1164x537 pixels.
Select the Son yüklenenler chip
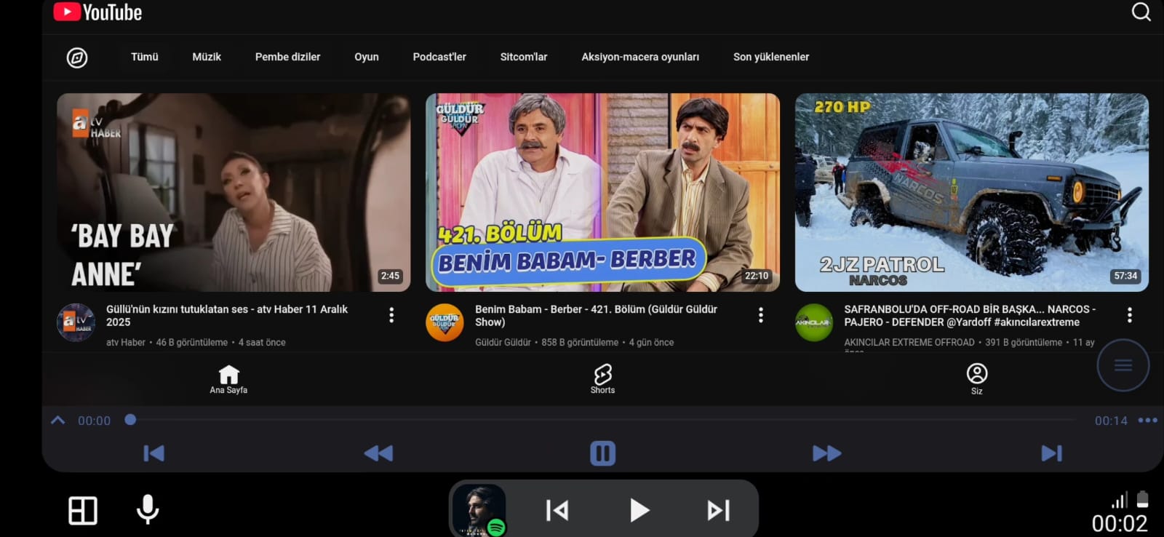tap(771, 57)
